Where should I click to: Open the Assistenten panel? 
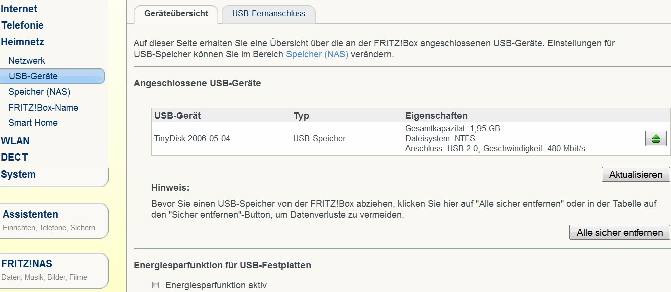[x=30, y=214]
